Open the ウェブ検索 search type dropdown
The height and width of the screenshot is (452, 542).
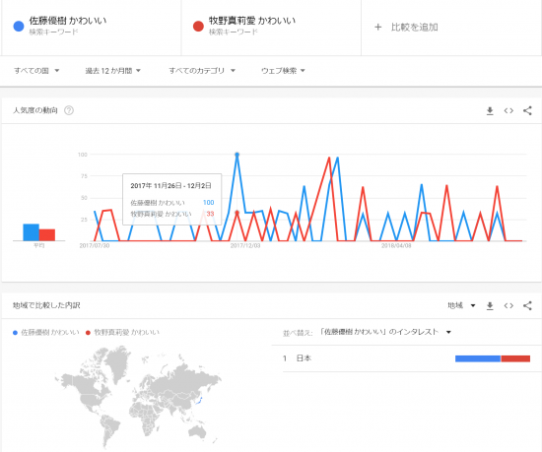pos(283,71)
